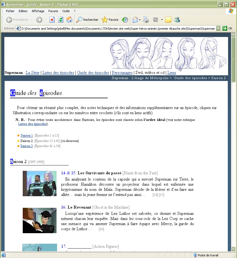Image resolution: width=237 pixels, height=258 pixels.
Task: Click the vertical scrollbar thumb
Action: coord(233,60)
